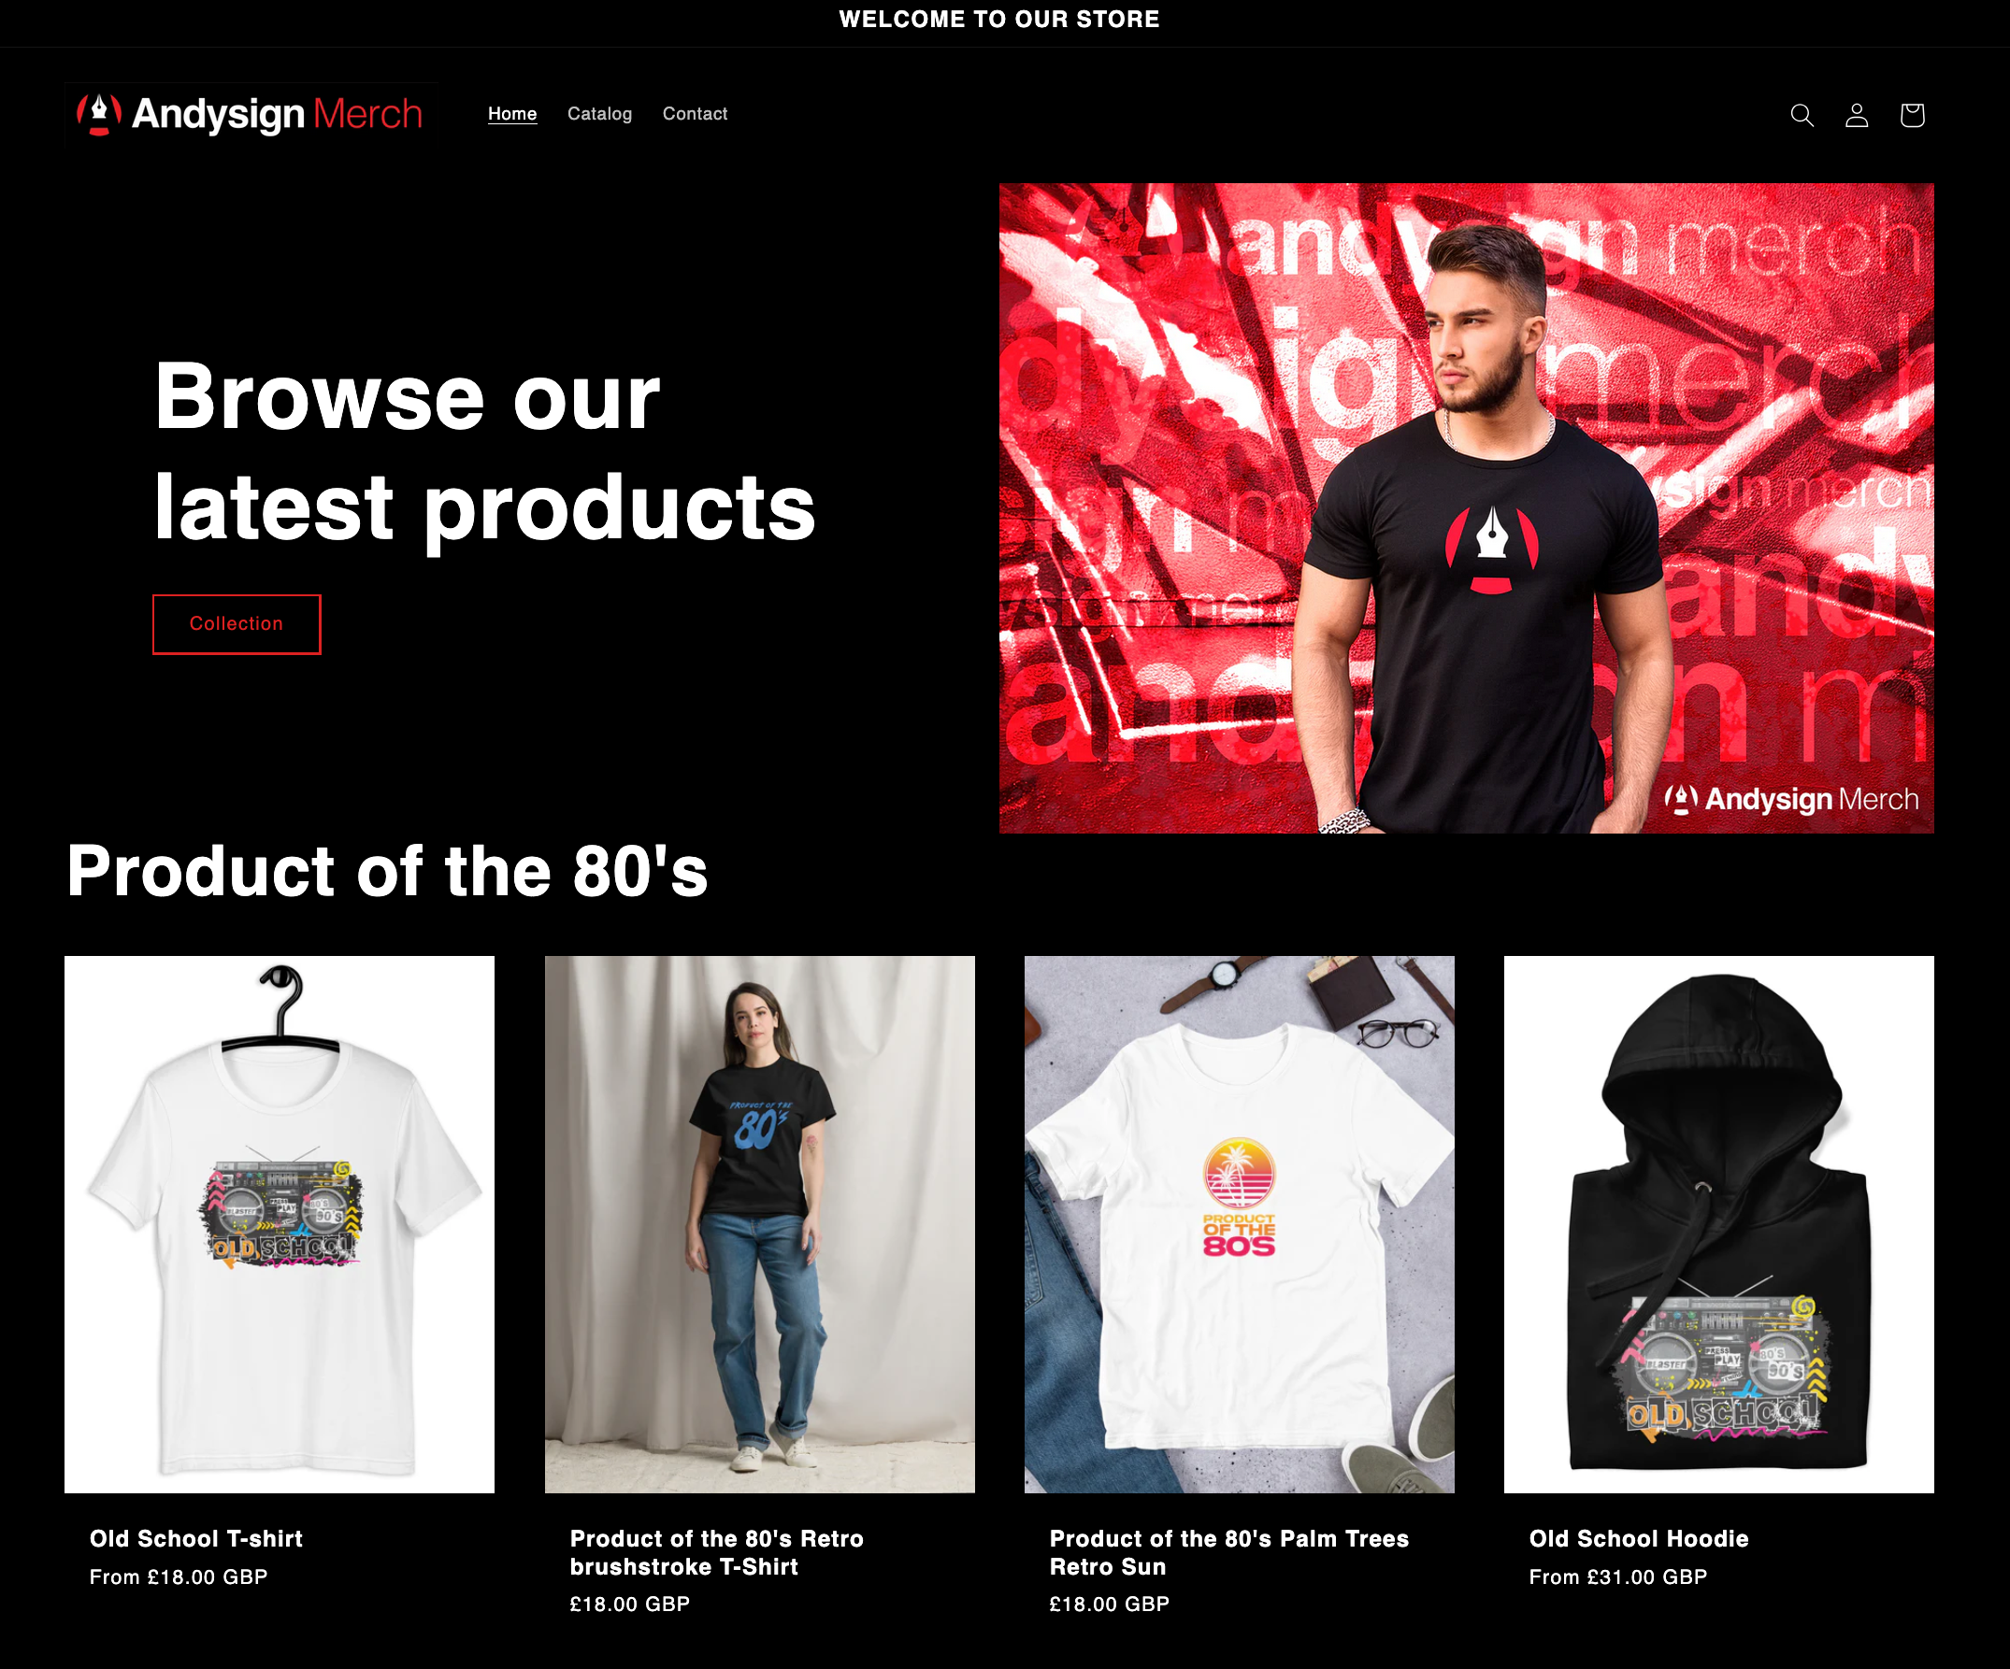2010x1669 pixels.
Task: Open the Catalog menu item
Action: 599,114
